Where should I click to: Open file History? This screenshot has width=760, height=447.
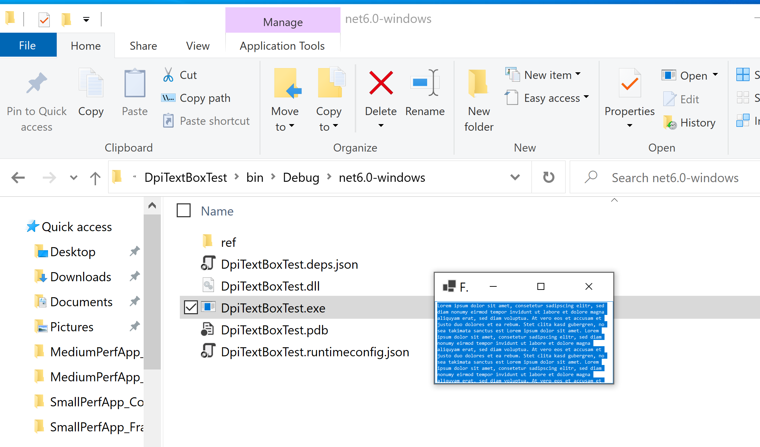click(690, 122)
